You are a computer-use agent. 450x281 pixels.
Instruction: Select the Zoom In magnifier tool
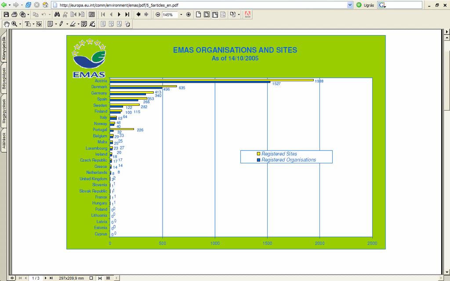click(x=14, y=24)
